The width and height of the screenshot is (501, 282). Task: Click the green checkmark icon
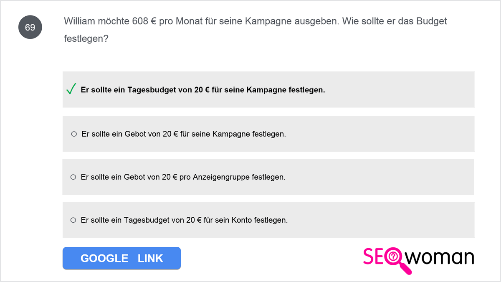tap(71, 89)
